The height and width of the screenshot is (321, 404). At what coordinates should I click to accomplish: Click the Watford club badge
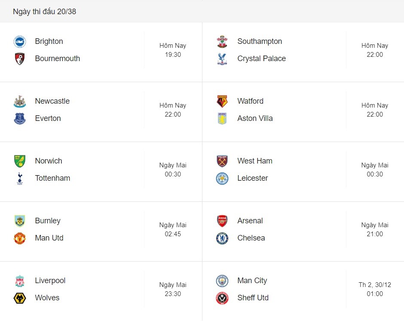222,101
